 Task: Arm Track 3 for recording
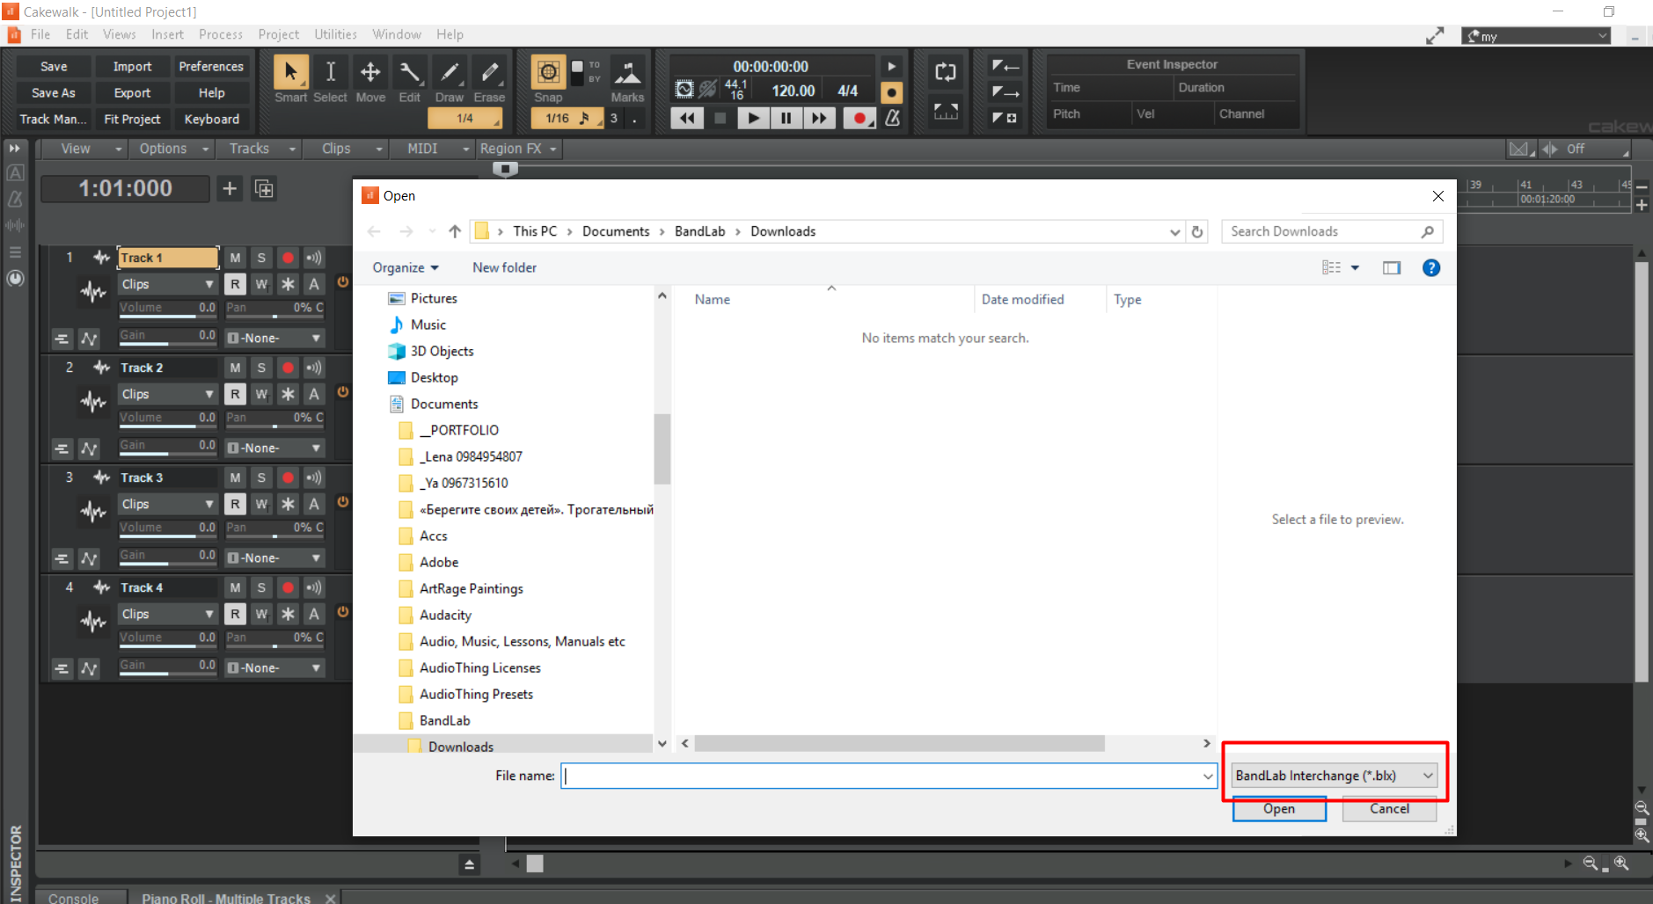tap(288, 478)
